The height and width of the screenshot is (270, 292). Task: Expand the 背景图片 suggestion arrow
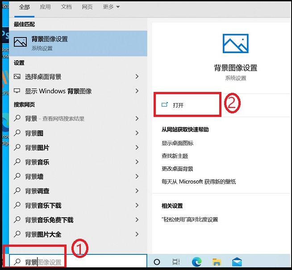[137, 147]
